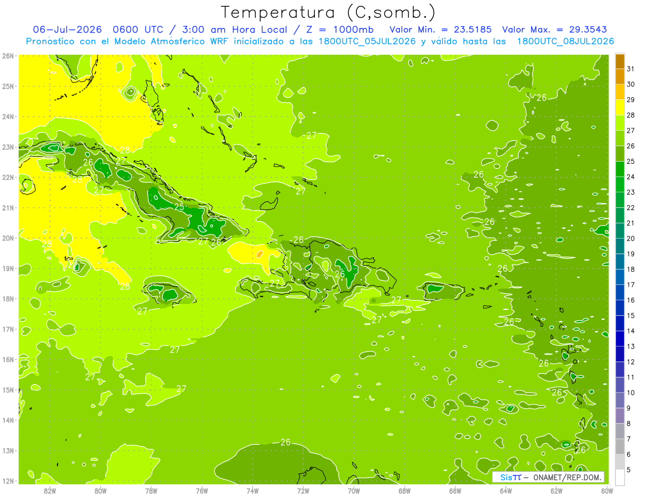The width and height of the screenshot is (645, 498).
Task: Click the color scale value '15'
Action: pos(630,315)
